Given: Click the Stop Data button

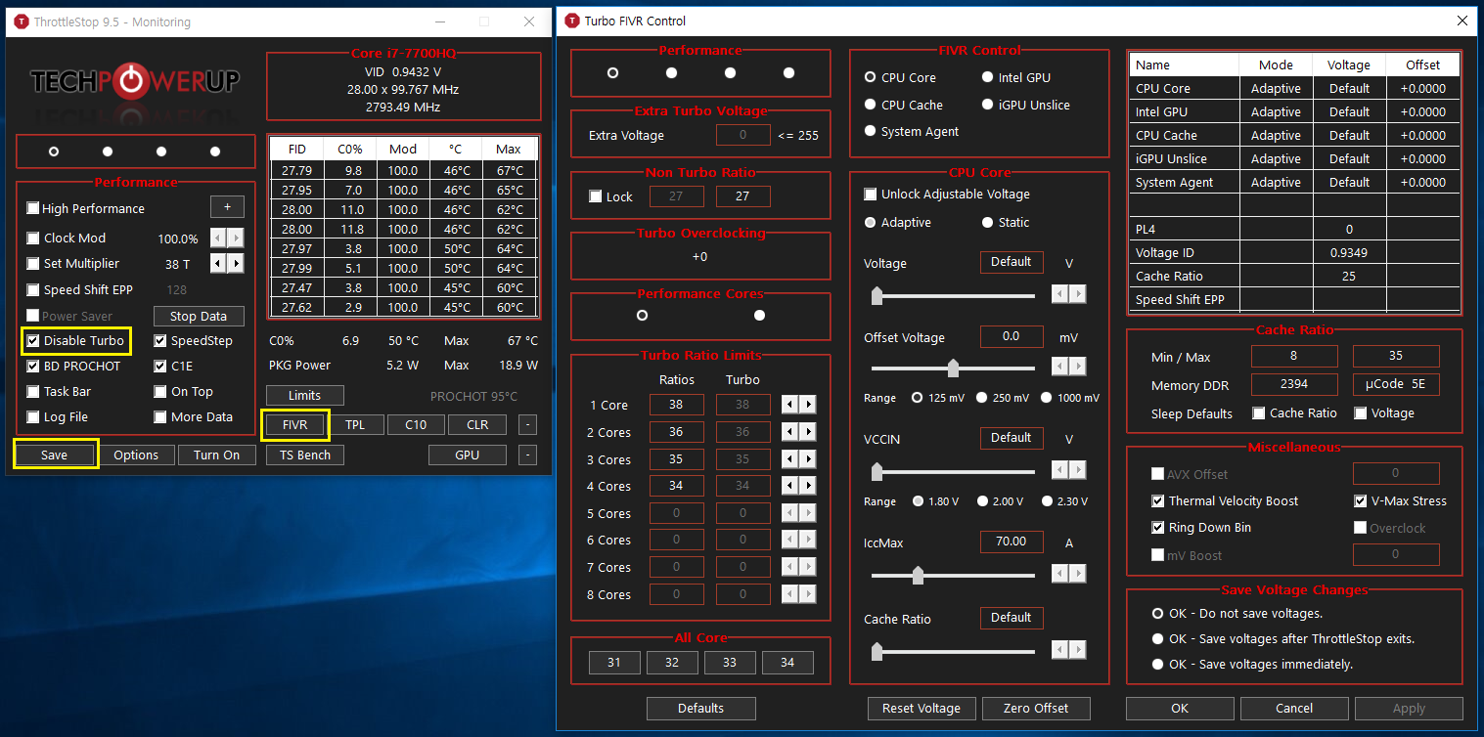Looking at the screenshot, I should (199, 316).
